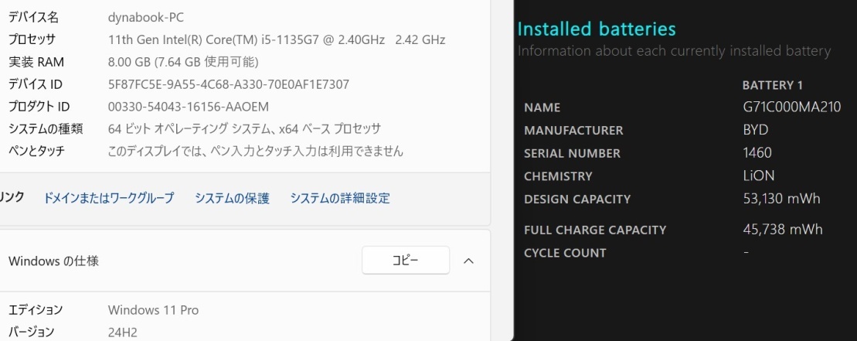Open the システムの詳細設定 link
This screenshot has height=341, width=857.
click(340, 198)
